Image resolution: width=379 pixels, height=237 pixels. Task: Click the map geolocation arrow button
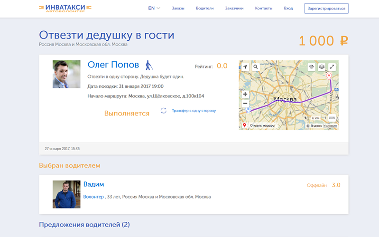(x=245, y=67)
